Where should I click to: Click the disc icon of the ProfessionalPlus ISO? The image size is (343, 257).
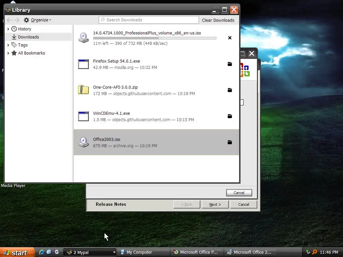tap(83, 38)
